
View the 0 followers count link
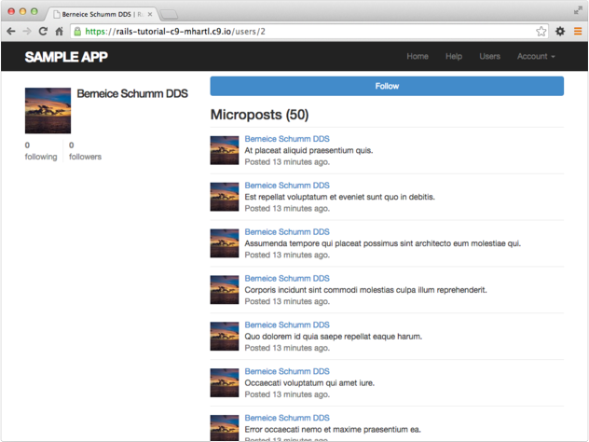[85, 151]
